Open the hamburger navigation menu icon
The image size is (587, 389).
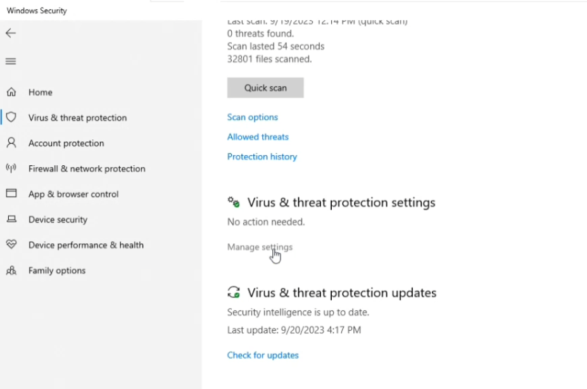pyautogui.click(x=11, y=61)
